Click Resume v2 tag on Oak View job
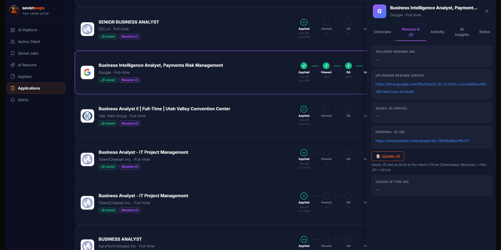This screenshot has width=501, height=250. (x=130, y=123)
